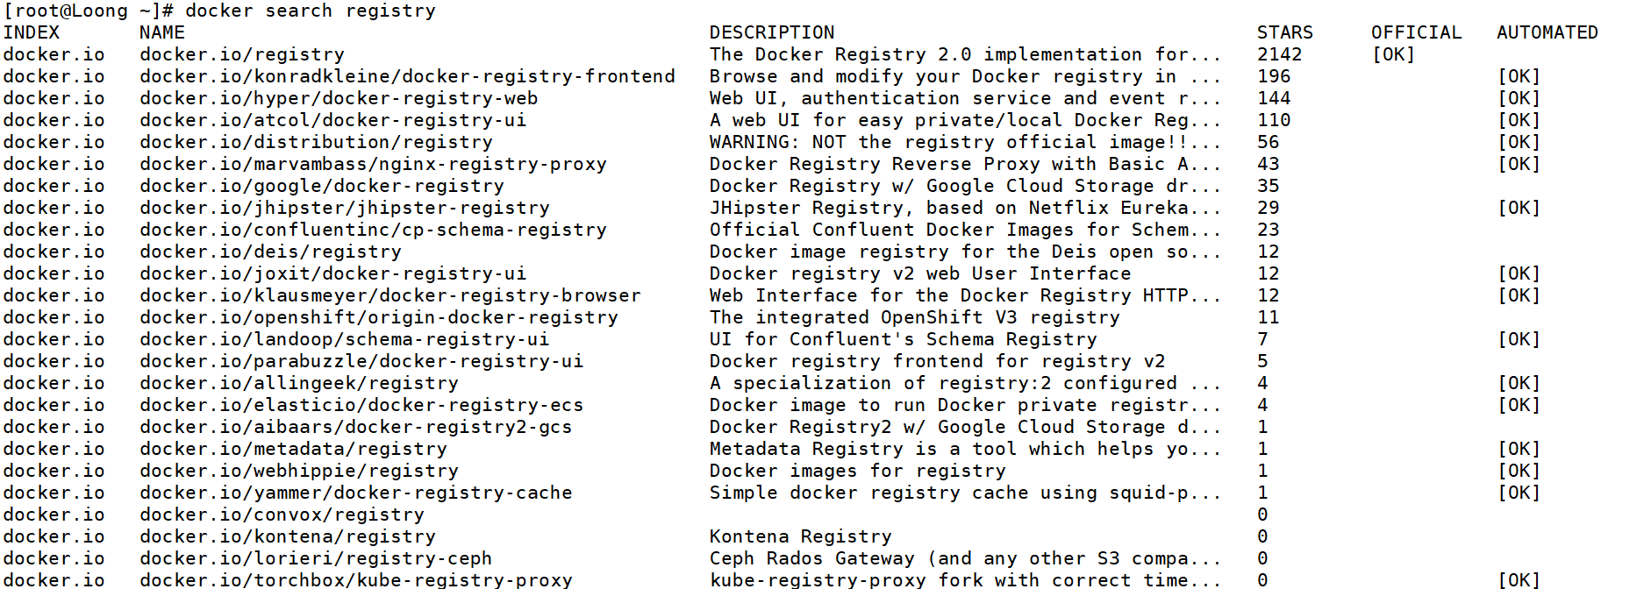
Task: Click the hyper/docker-registry-web image name
Action: click(339, 98)
